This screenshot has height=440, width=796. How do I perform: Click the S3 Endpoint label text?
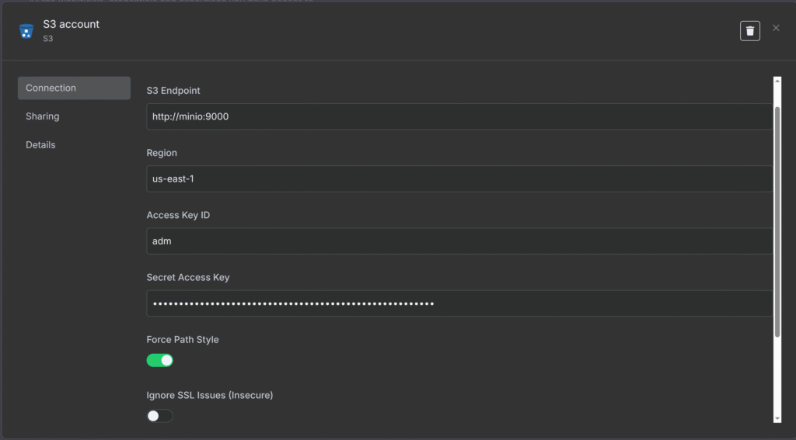coord(173,91)
